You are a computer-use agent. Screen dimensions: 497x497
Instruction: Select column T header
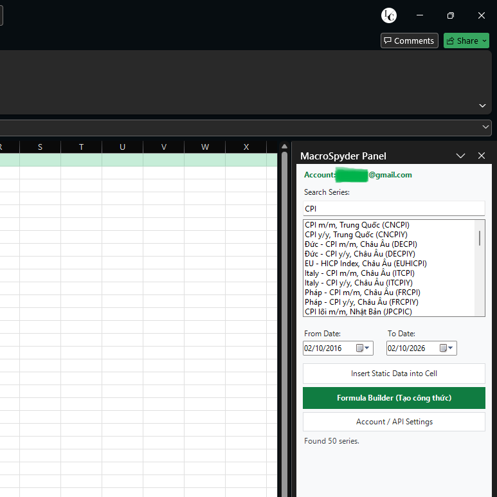81,147
